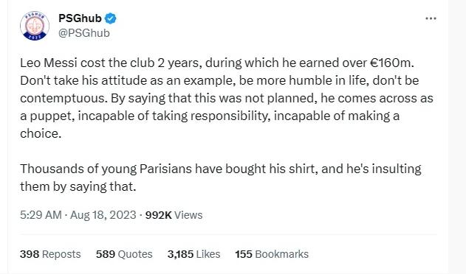Show the 155 Bookmarks count

coord(272,254)
